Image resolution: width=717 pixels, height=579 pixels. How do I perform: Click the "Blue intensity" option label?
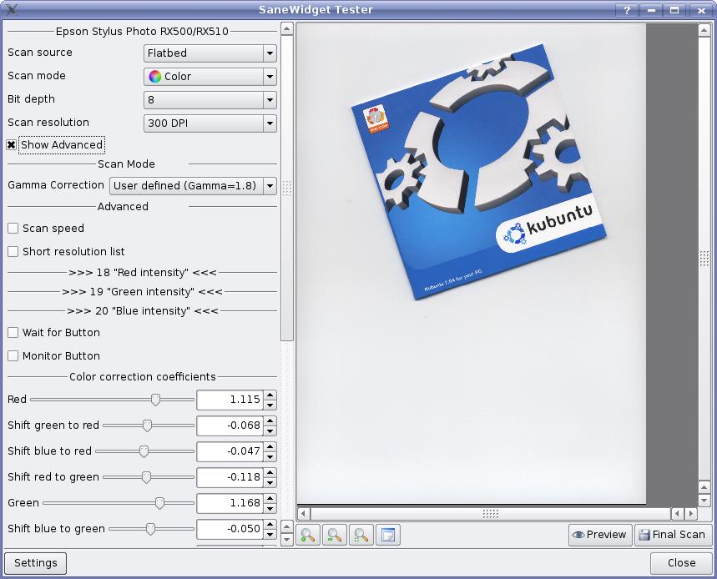tap(143, 310)
